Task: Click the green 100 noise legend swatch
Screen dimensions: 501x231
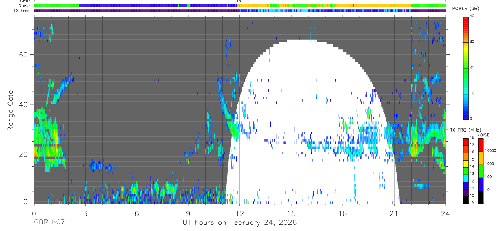Action: tap(480, 171)
